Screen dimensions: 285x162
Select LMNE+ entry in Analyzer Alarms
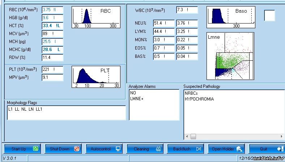pos(137,99)
